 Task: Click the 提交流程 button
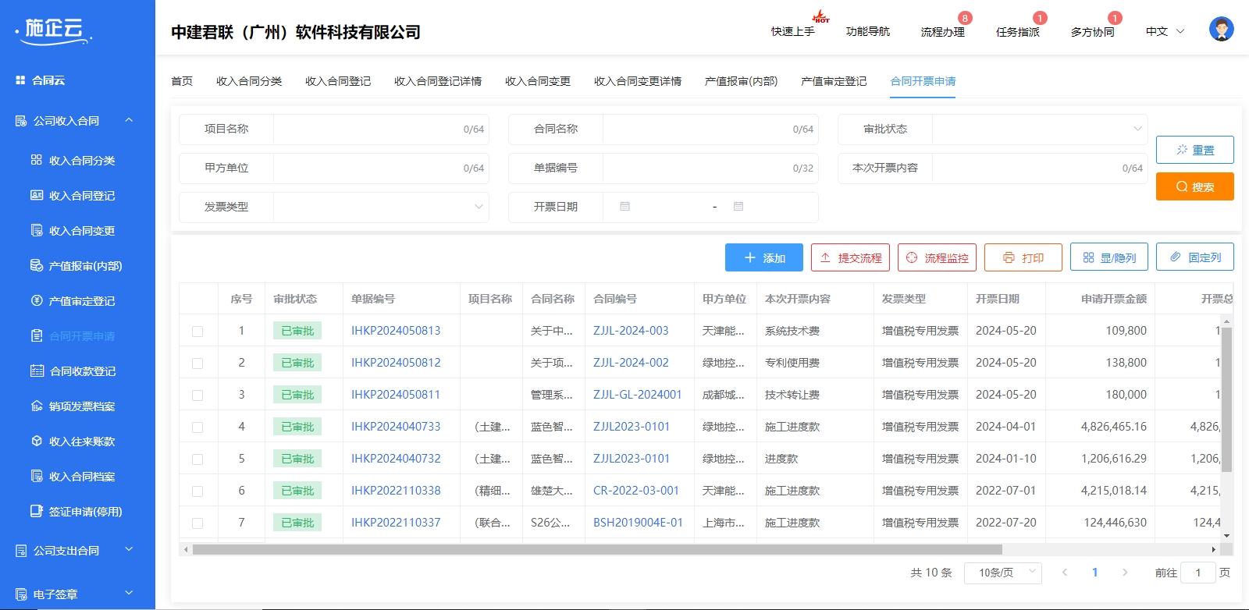(x=850, y=257)
